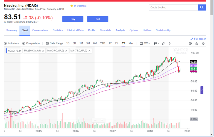This screenshot has height=137, width=214.
Task: Select the 1Y time range
Action: (x=110, y=43)
